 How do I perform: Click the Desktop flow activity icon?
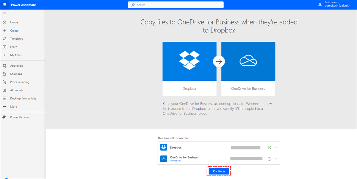pos(4,98)
